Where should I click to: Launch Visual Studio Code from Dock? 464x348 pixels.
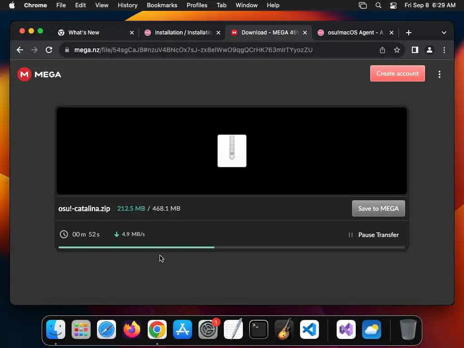[x=309, y=329]
